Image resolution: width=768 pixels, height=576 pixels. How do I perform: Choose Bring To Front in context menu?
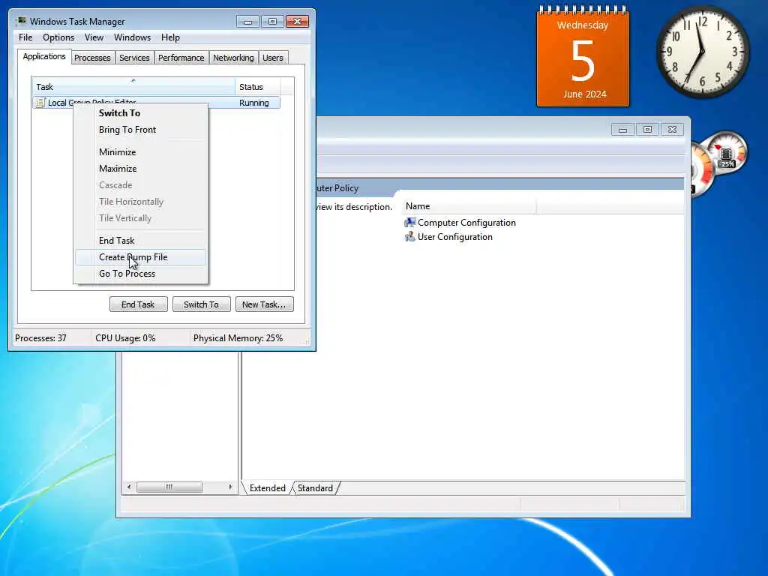click(140, 130)
